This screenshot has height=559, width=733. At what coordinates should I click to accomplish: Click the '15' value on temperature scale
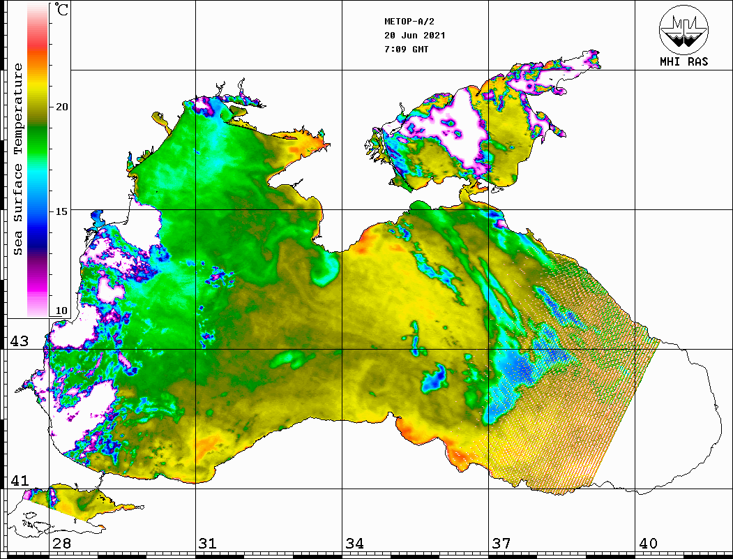coord(61,211)
